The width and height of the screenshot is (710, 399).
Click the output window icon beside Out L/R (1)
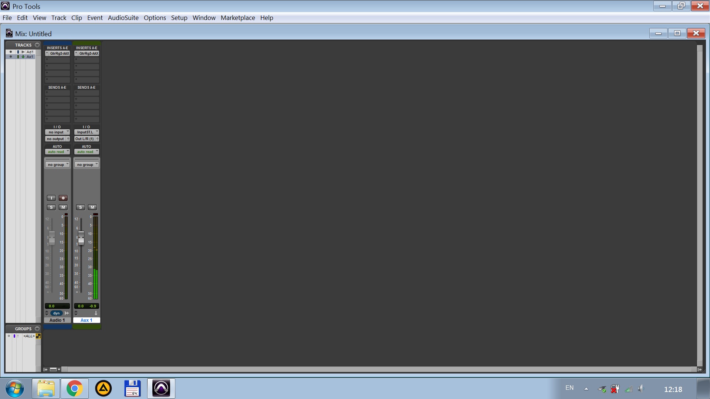[97, 139]
